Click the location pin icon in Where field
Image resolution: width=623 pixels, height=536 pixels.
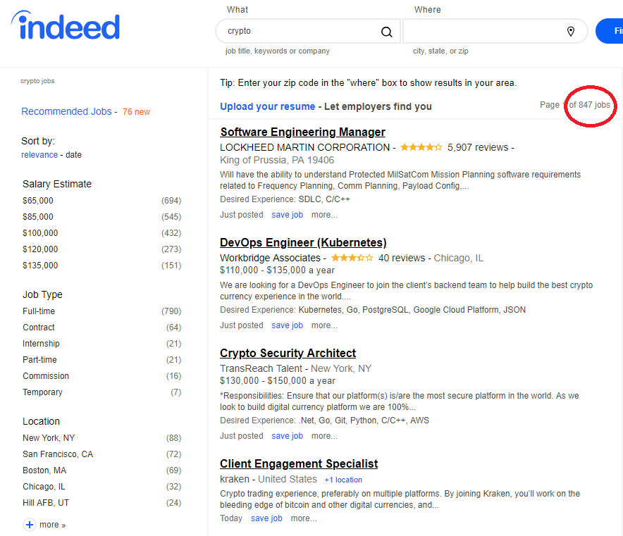pyautogui.click(x=571, y=32)
